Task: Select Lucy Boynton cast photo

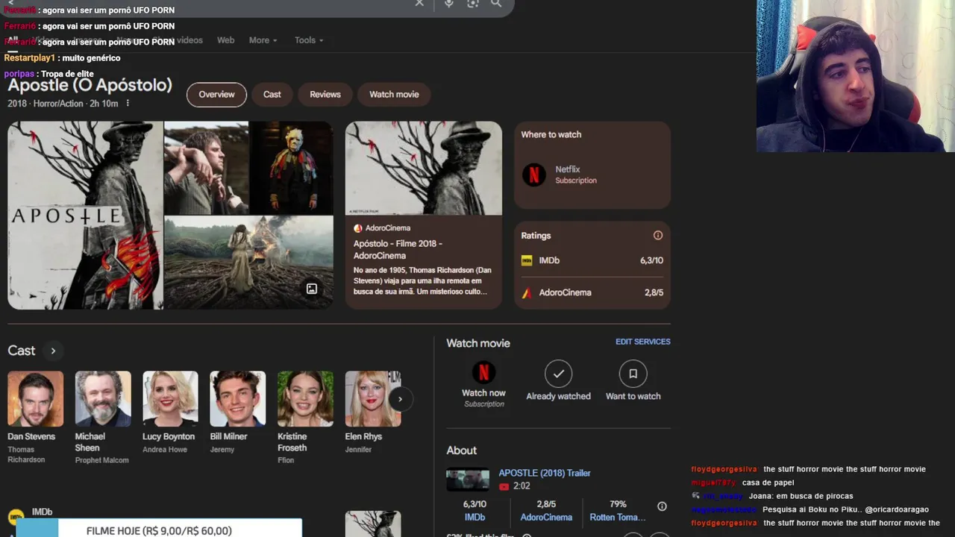Action: click(170, 399)
